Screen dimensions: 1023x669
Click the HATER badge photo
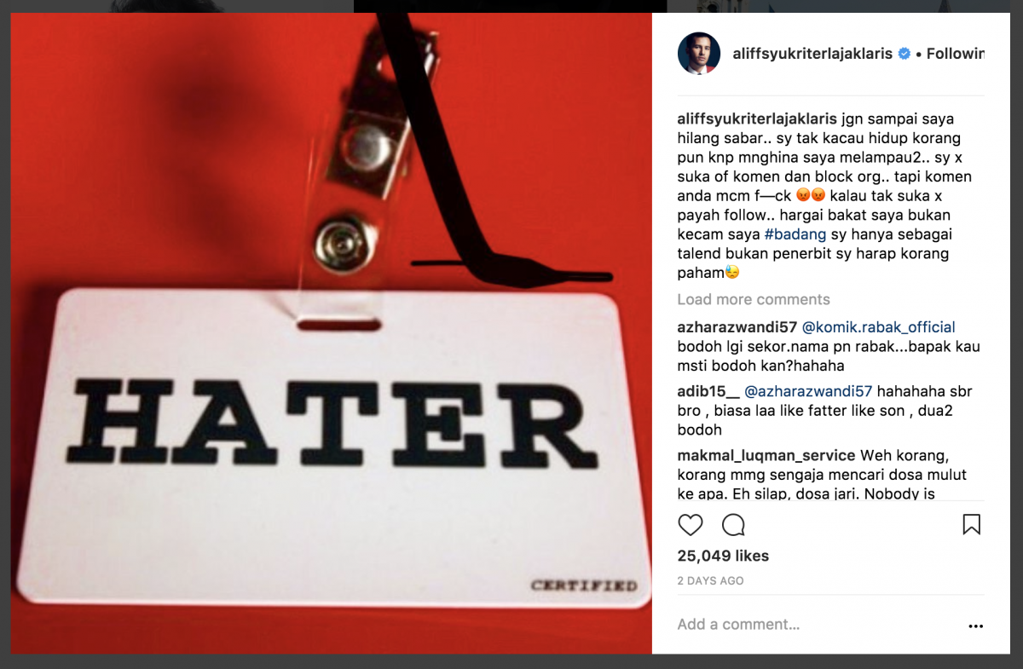(332, 334)
